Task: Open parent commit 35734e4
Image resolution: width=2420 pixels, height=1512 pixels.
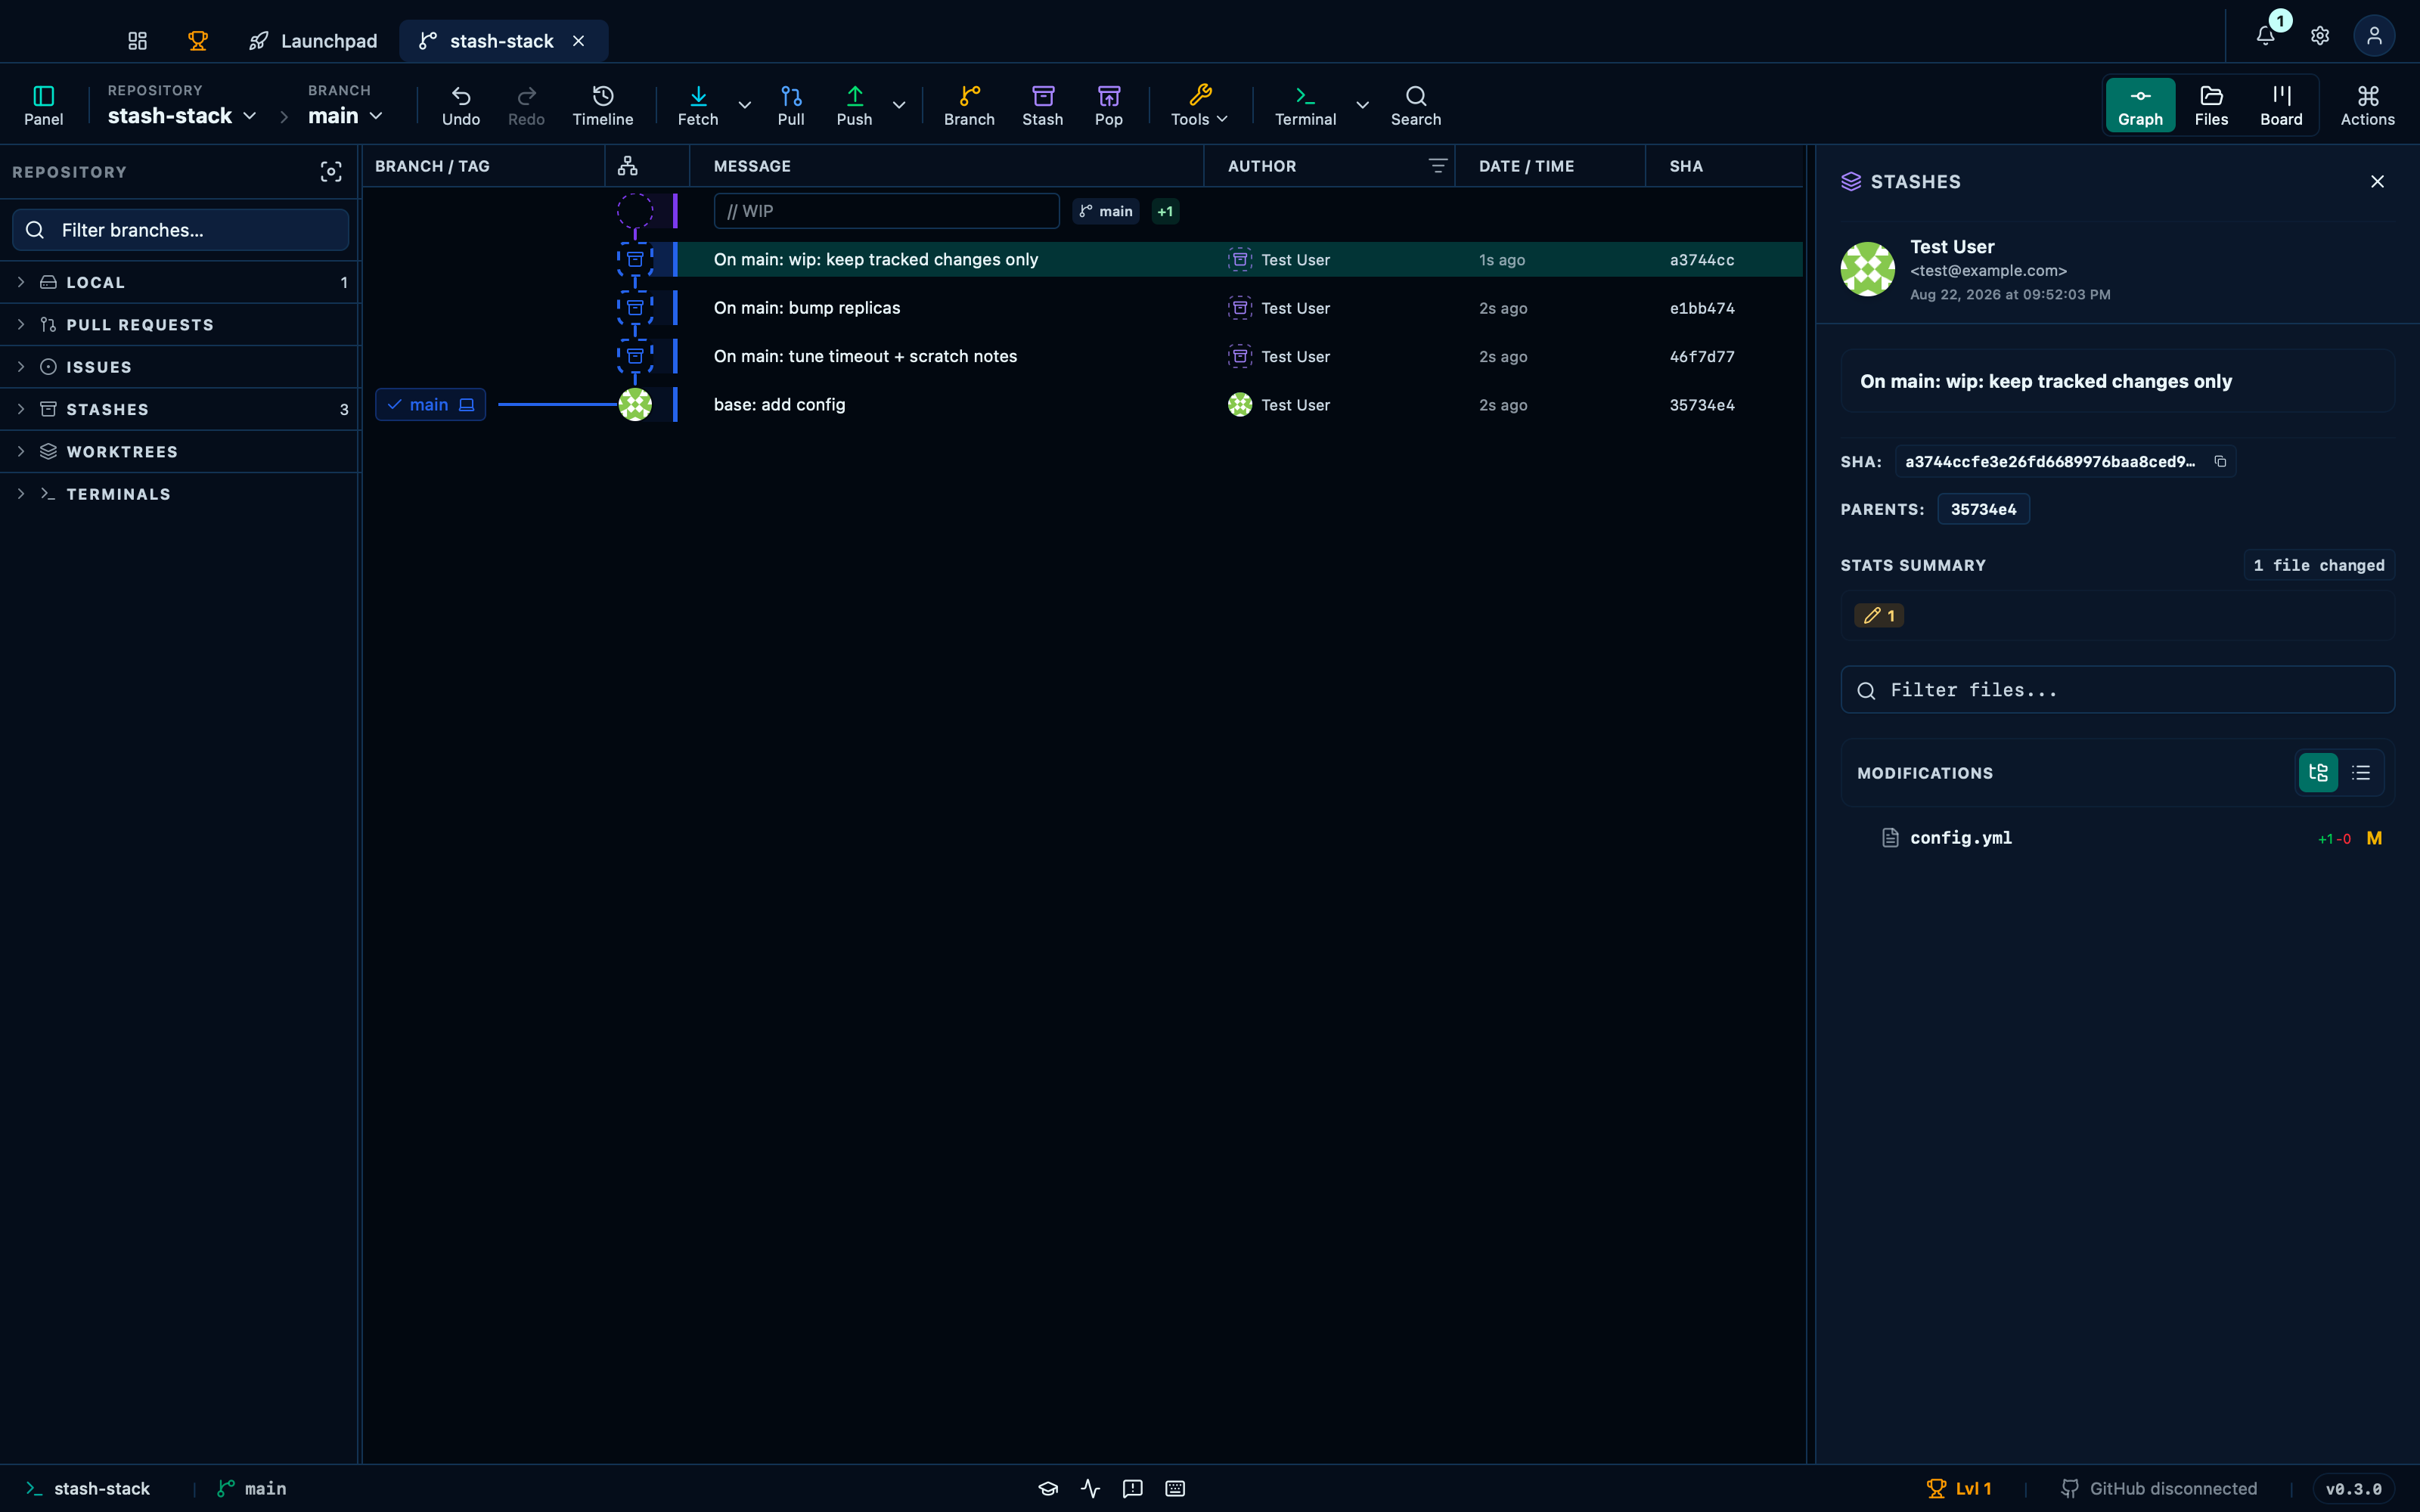Action: pyautogui.click(x=1983, y=509)
